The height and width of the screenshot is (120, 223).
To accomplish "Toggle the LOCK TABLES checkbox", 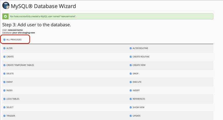I will click(4, 99).
